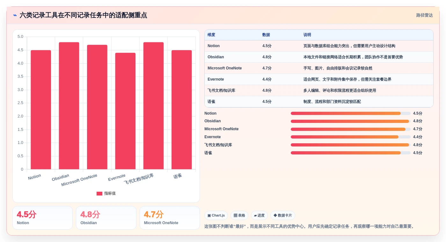Click the 语雀 axis label under chart
446x242 pixels.
[x=178, y=176]
